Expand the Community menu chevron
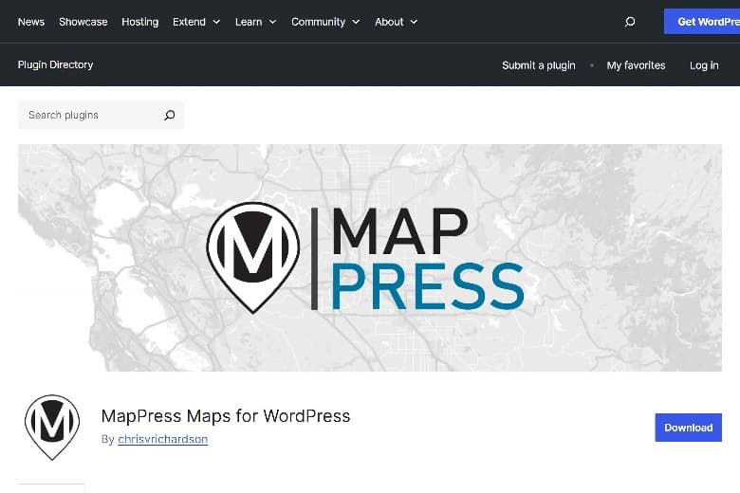 pos(356,22)
